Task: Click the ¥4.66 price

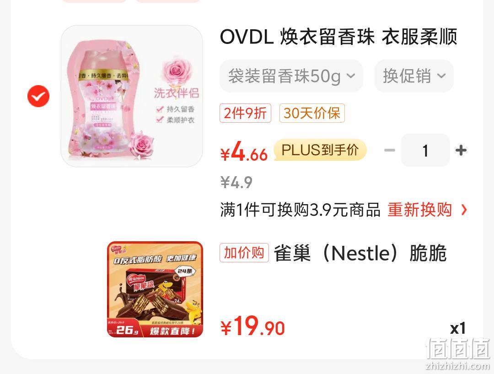Action: click(x=244, y=151)
